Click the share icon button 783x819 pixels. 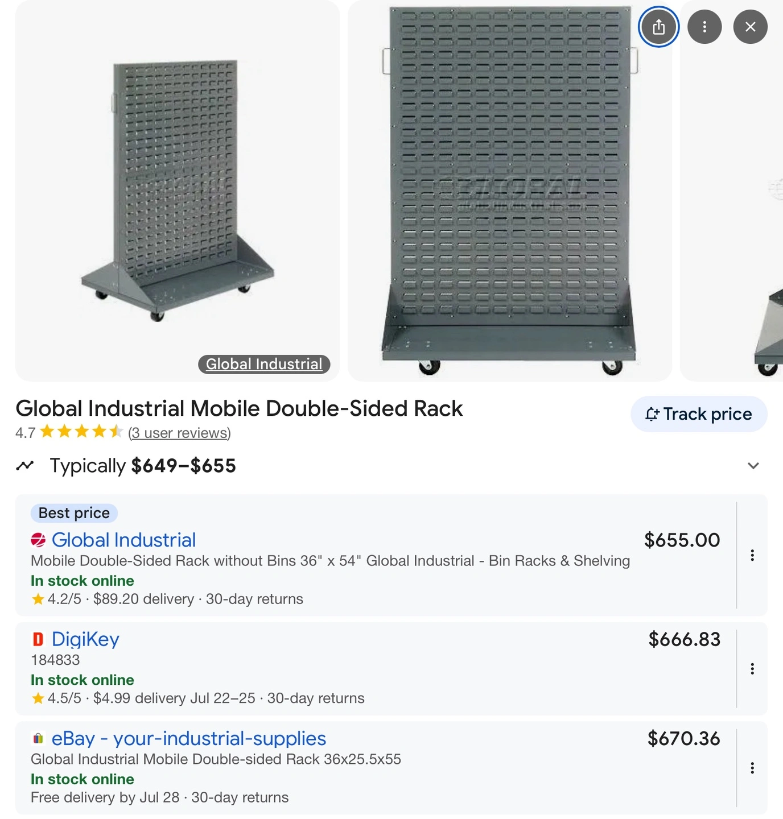click(x=658, y=27)
